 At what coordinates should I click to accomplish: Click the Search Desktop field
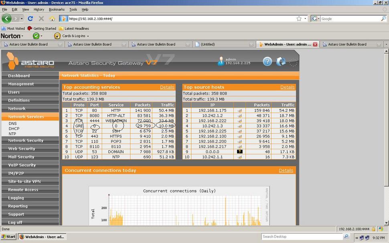pos(302,237)
